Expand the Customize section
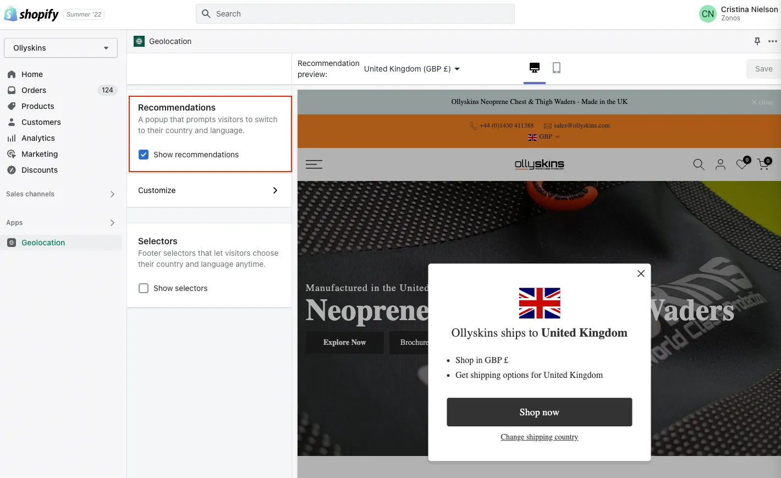This screenshot has height=478, width=781. pos(209,190)
